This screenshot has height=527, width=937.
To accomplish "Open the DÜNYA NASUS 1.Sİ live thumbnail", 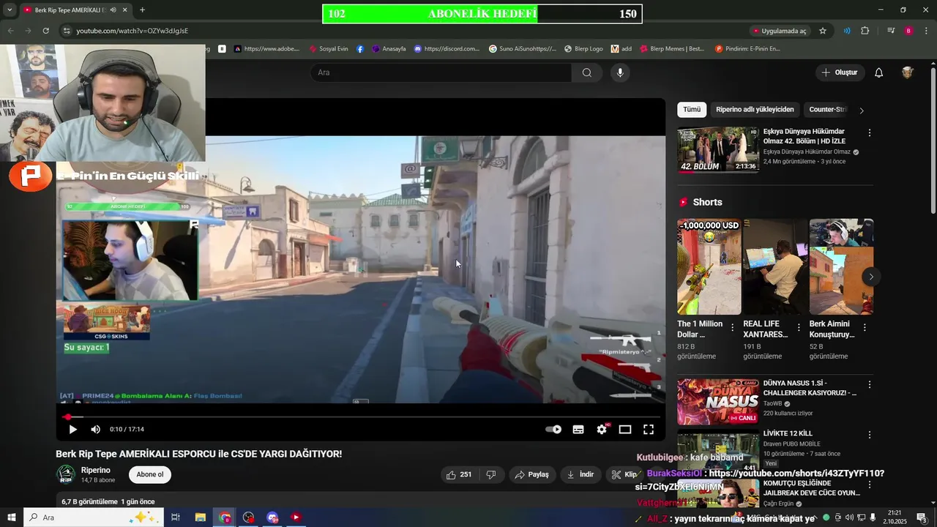I will [718, 401].
